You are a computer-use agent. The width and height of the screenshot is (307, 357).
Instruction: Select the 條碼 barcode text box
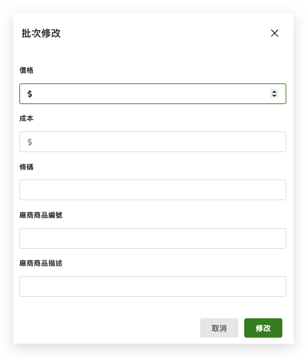pyautogui.click(x=153, y=190)
